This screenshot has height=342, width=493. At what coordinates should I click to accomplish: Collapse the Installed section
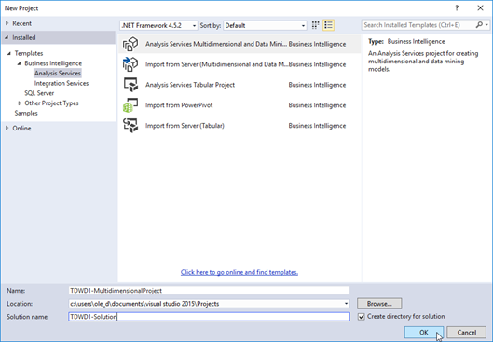(7, 37)
